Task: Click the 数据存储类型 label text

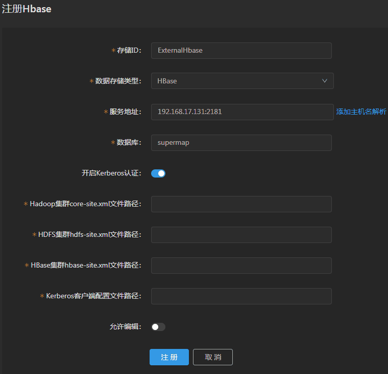Action: tap(119, 81)
